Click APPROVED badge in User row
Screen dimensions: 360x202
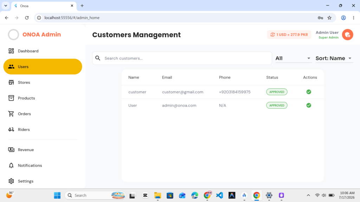(277, 105)
